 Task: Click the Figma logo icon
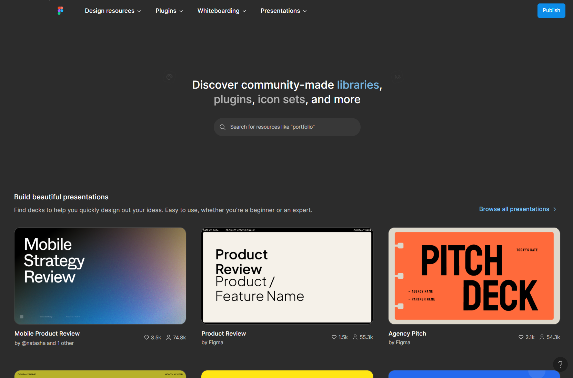pos(60,11)
